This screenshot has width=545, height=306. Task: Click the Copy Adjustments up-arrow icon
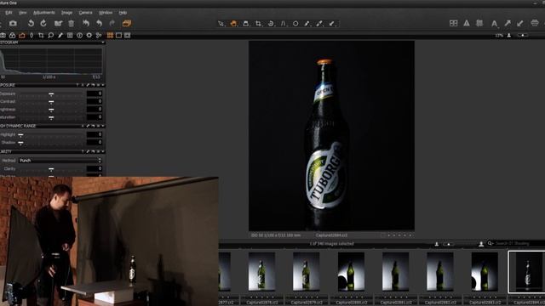click(x=508, y=23)
